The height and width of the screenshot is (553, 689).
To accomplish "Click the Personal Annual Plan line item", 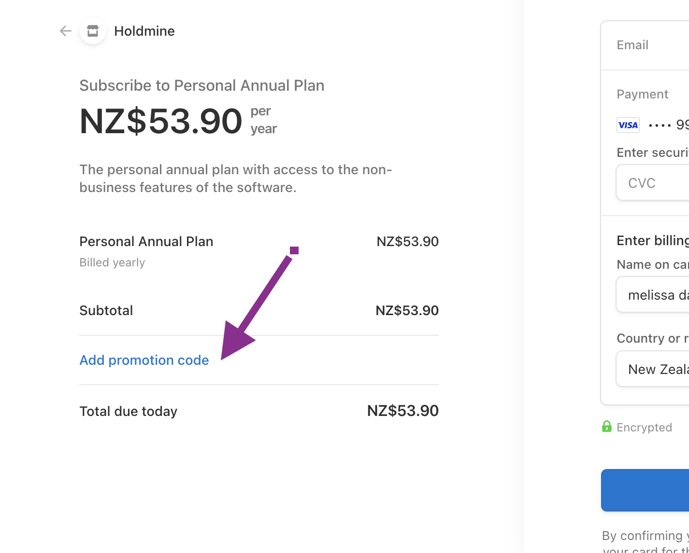I will point(146,242).
